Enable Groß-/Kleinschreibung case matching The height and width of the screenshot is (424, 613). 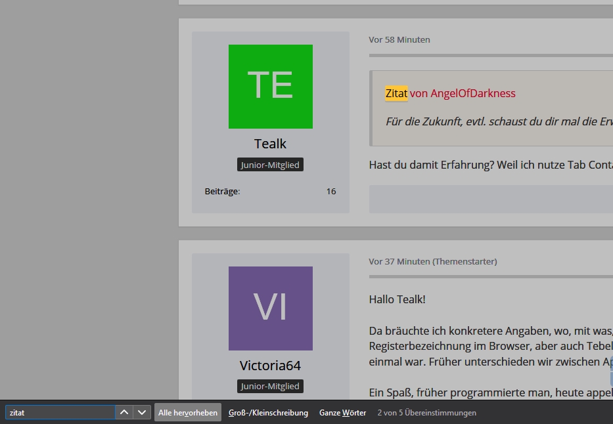268,413
